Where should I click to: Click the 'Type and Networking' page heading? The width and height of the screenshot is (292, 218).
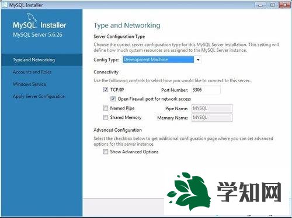pos(127,26)
